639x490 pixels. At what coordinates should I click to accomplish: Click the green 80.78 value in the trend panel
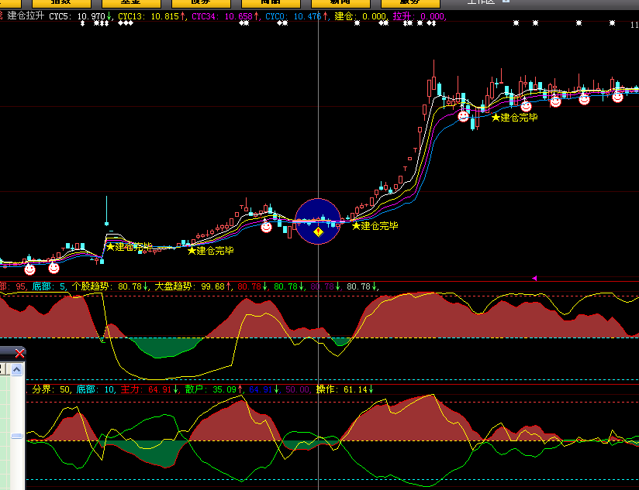click(289, 286)
